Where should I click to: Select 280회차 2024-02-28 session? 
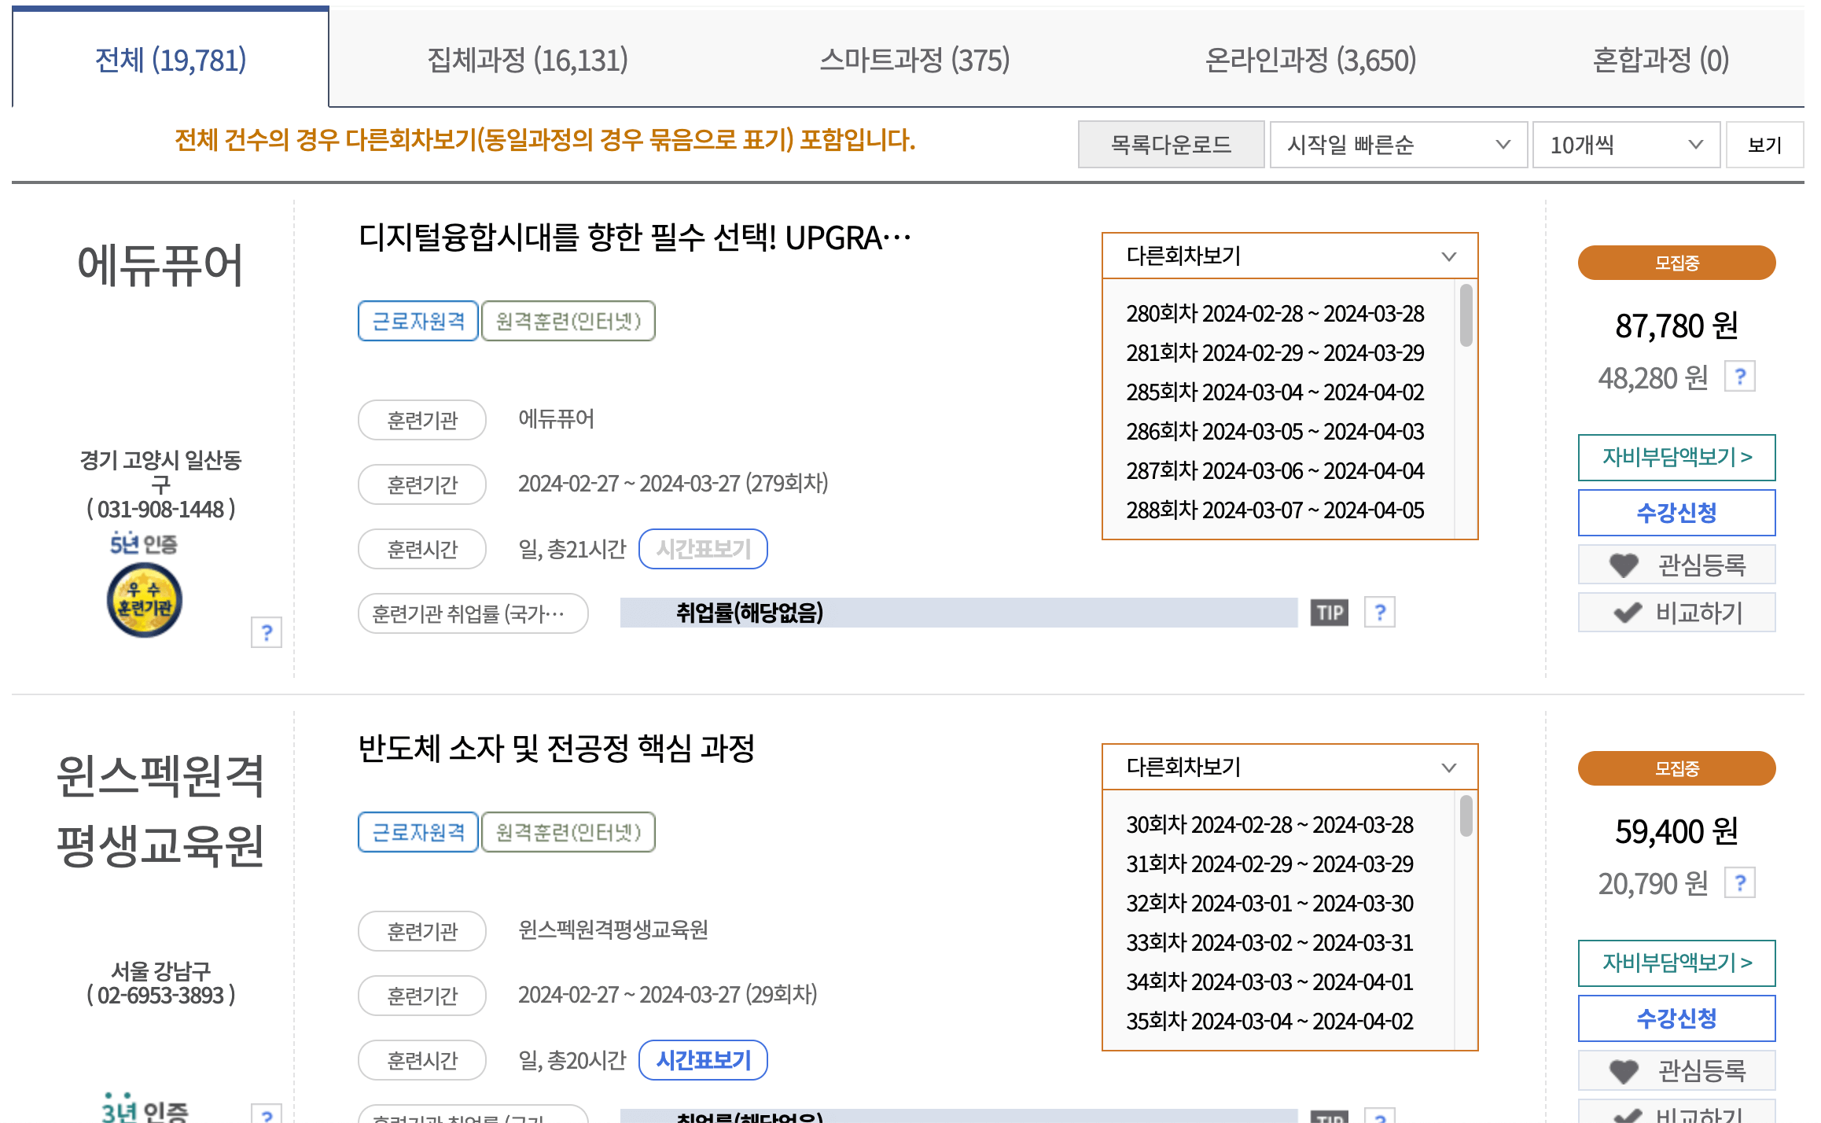click(x=1275, y=314)
